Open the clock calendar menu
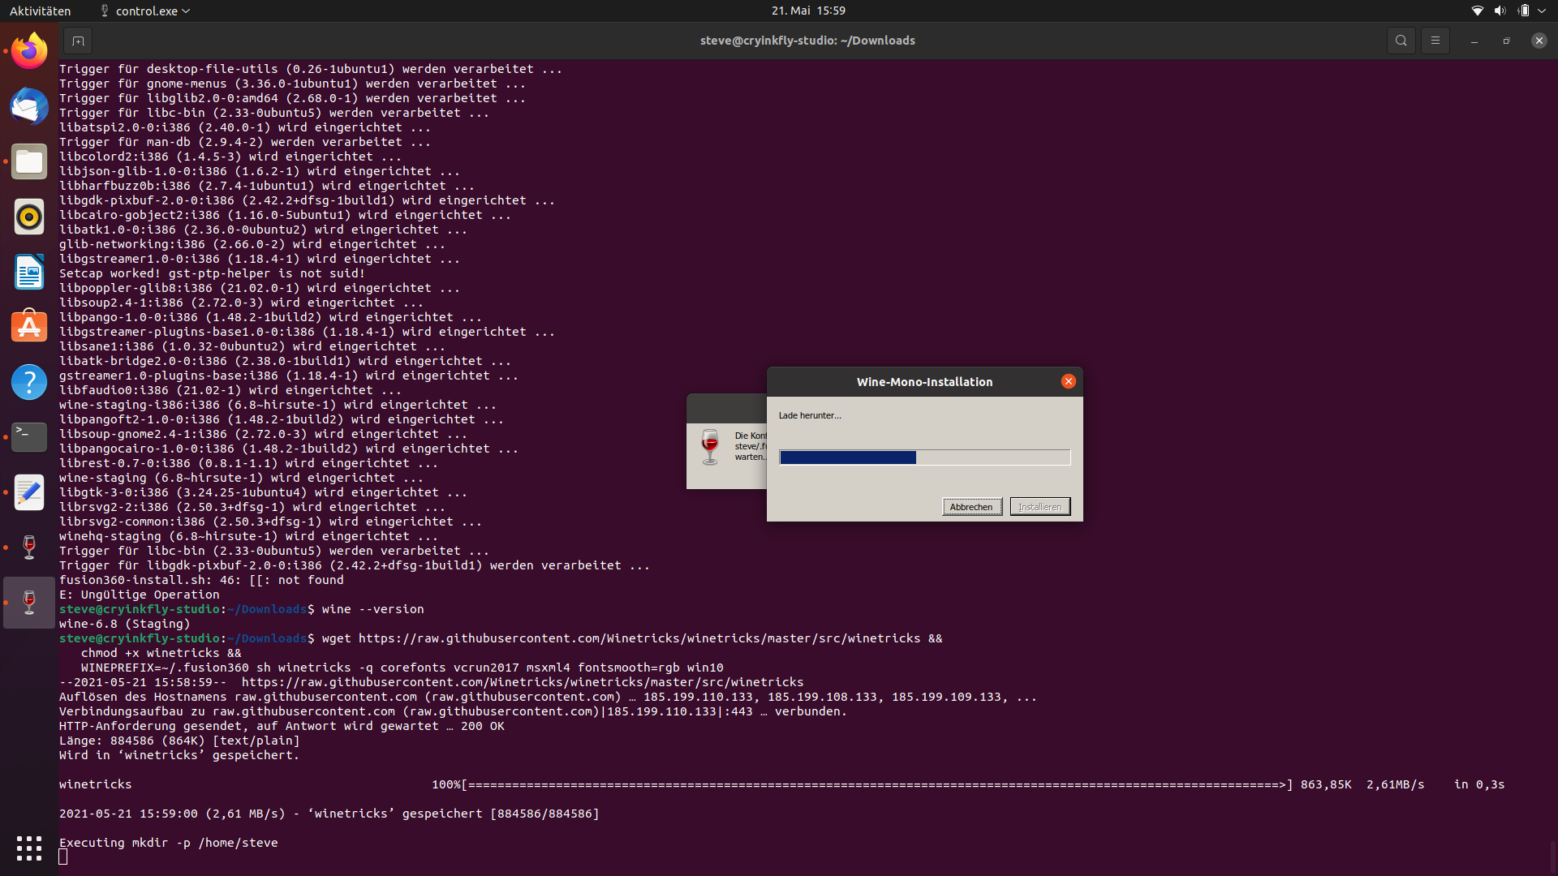 (x=808, y=11)
